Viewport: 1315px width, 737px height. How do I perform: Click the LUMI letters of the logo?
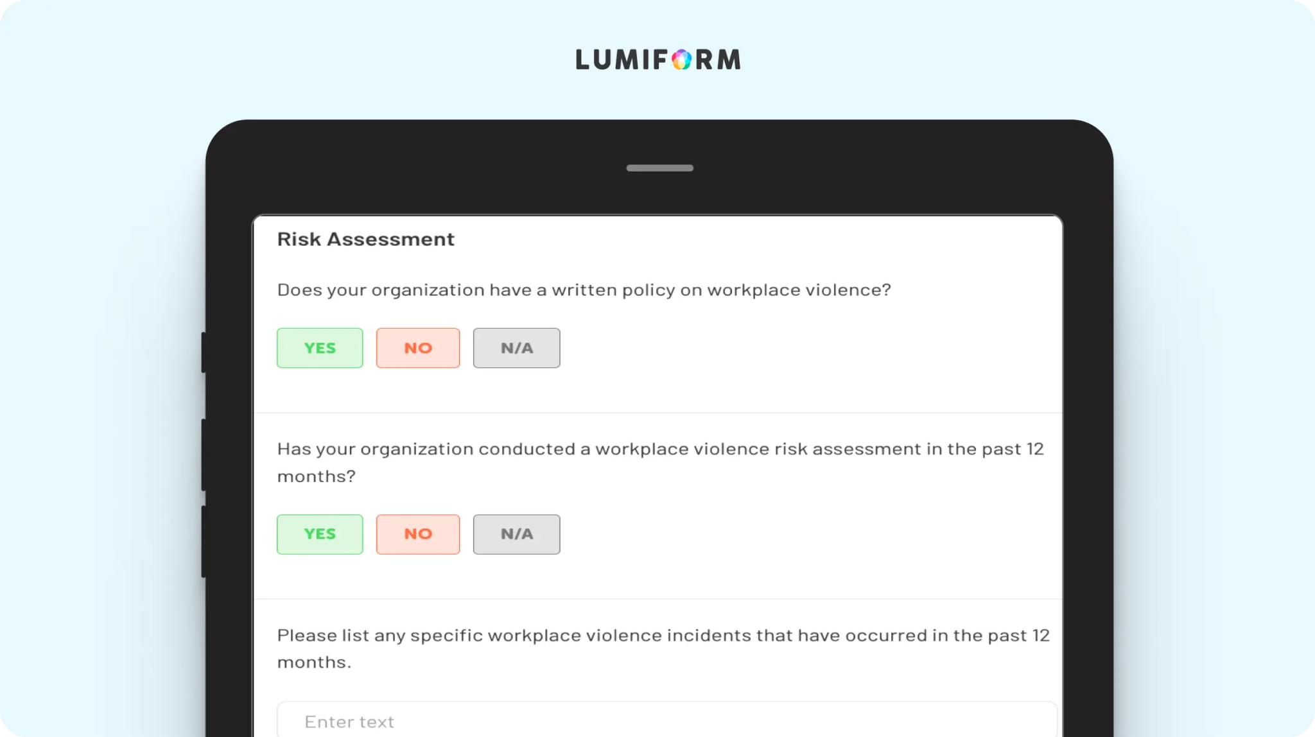tap(613, 60)
